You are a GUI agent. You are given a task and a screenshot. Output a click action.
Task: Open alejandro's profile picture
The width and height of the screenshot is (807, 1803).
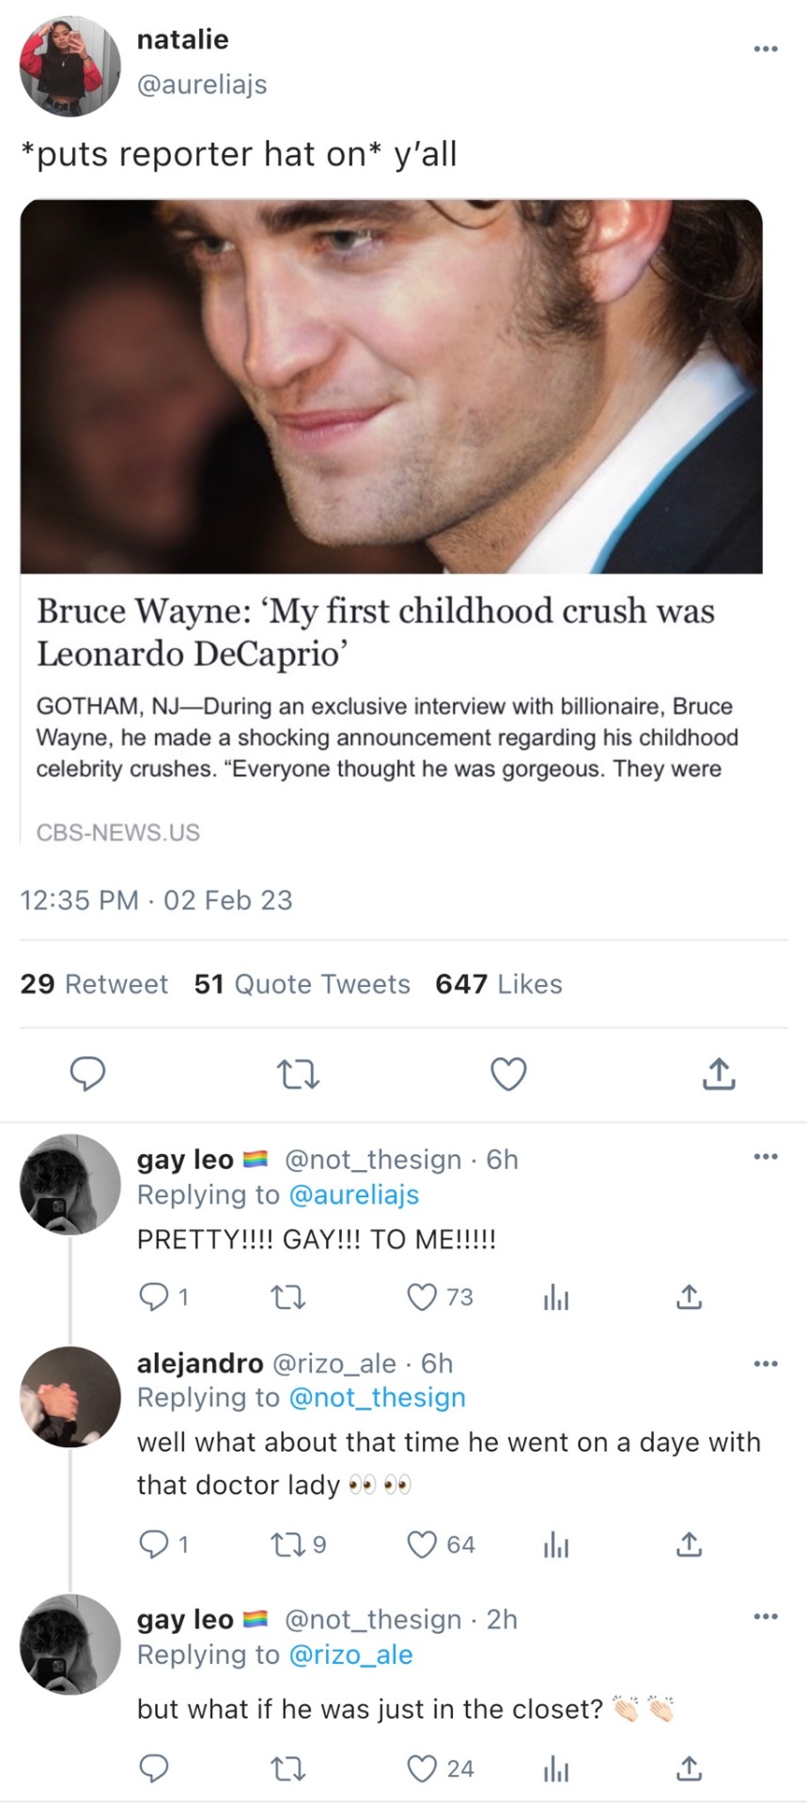pyautogui.click(x=70, y=1397)
